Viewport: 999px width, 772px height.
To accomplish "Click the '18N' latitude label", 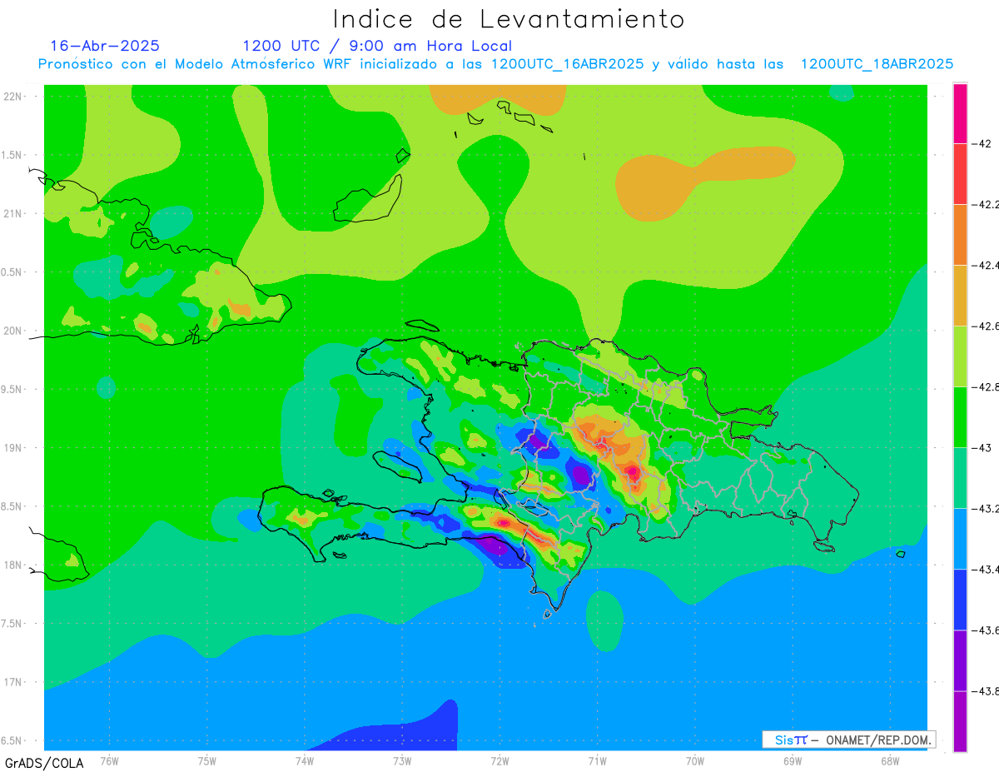I will 14,565.
